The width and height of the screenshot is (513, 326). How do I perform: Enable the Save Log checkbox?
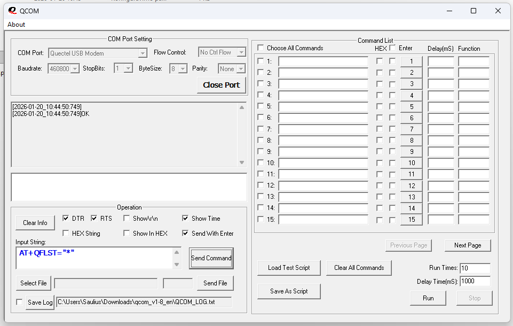(x=20, y=302)
